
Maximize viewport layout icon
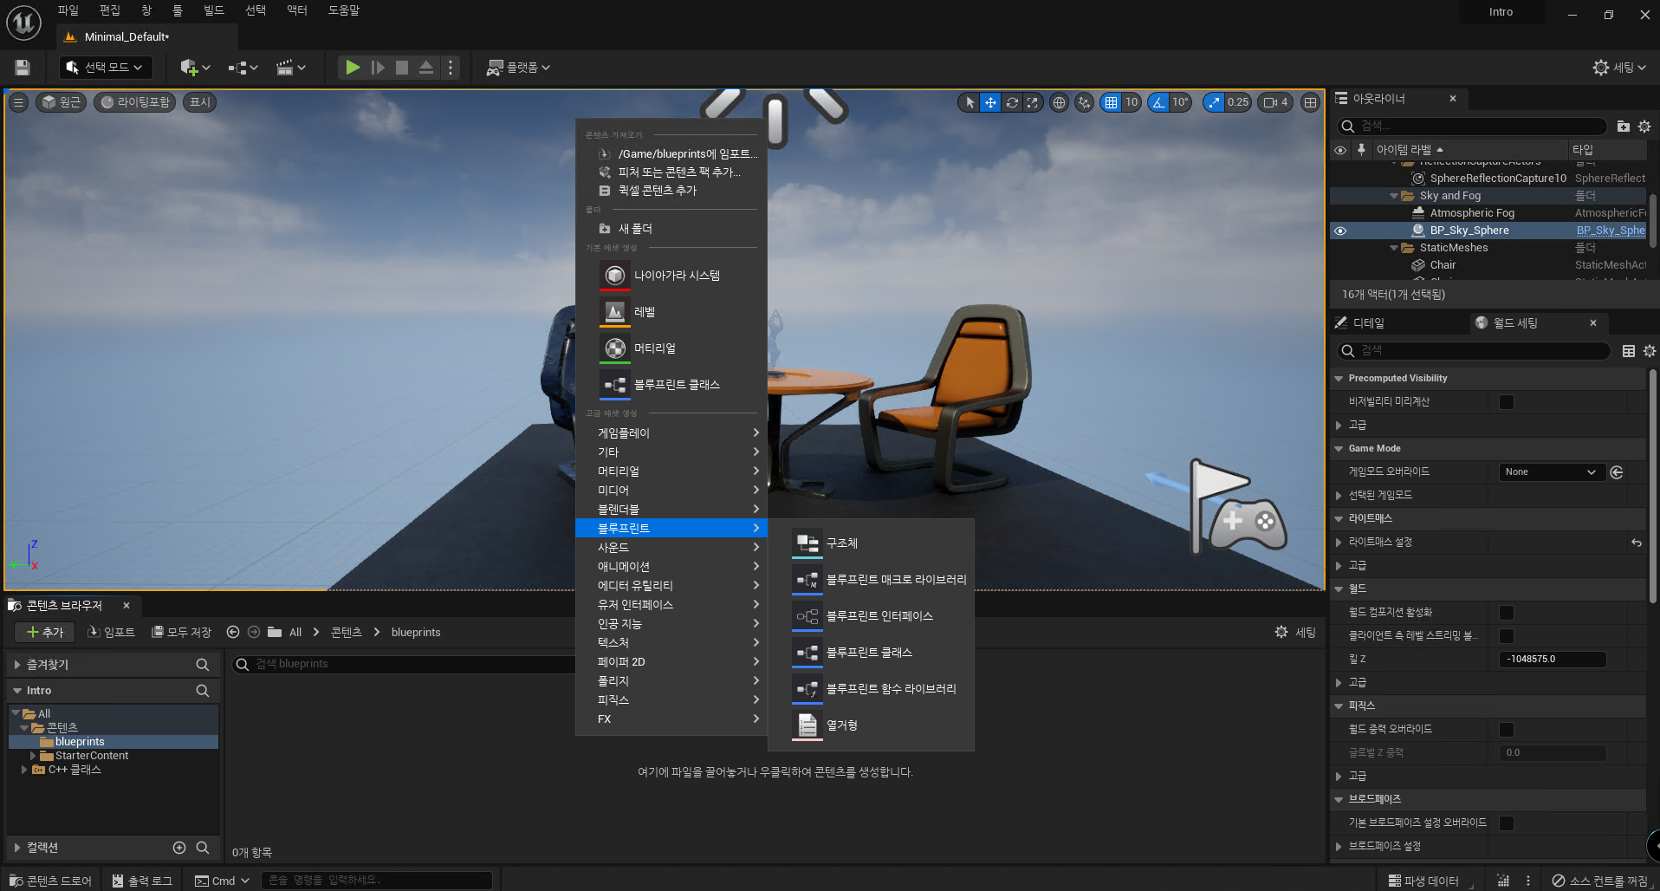pyautogui.click(x=1310, y=102)
